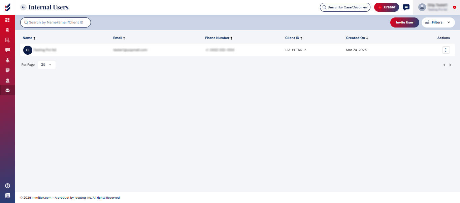Click the ImmiBox logo in the sidebar
Image resolution: width=460 pixels, height=203 pixels.
pyautogui.click(x=7, y=7)
